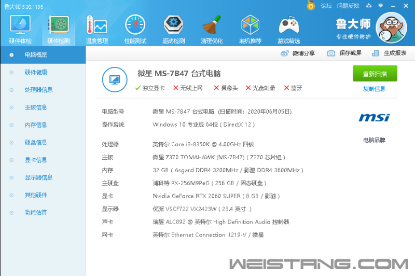Click 保存截屏 to save a screenshot
The image size is (415, 276).
click(x=344, y=53)
